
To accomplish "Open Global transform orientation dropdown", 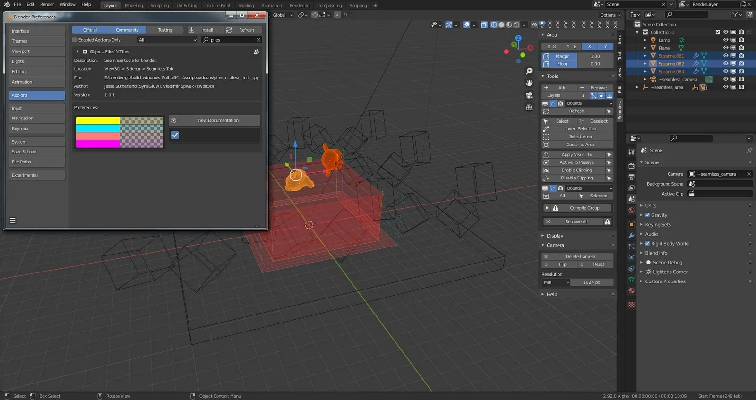I will coord(282,15).
